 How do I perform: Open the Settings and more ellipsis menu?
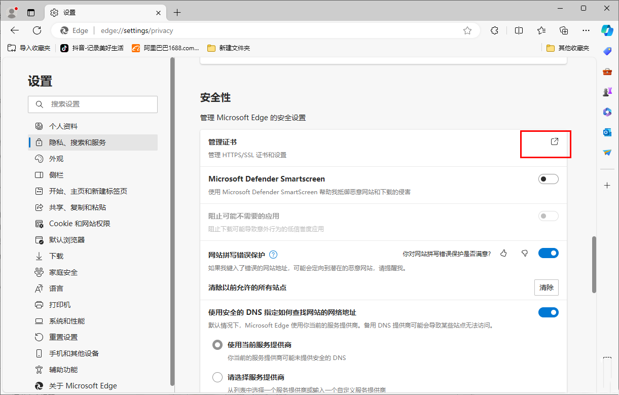[586, 30]
